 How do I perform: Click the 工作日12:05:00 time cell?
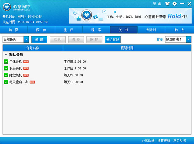click(x=75, y=61)
